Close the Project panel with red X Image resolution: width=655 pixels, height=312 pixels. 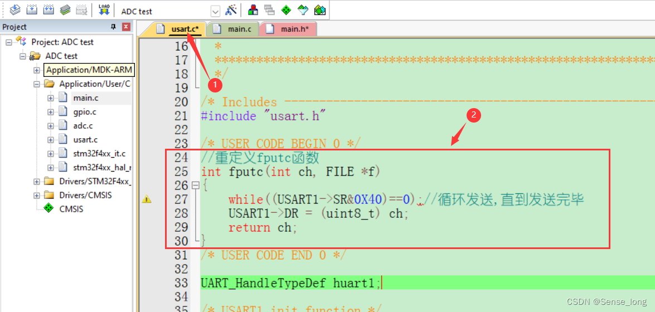coord(126,27)
